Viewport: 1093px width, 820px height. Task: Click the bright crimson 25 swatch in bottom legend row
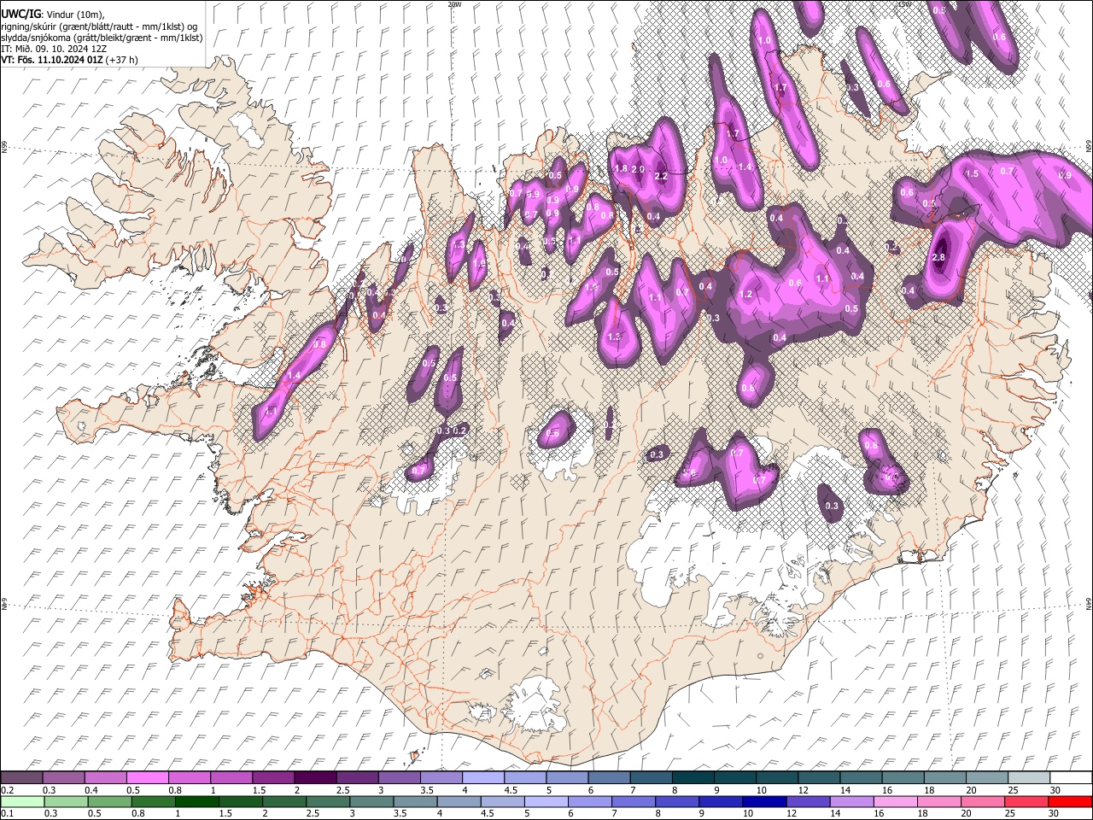pos(1027,801)
